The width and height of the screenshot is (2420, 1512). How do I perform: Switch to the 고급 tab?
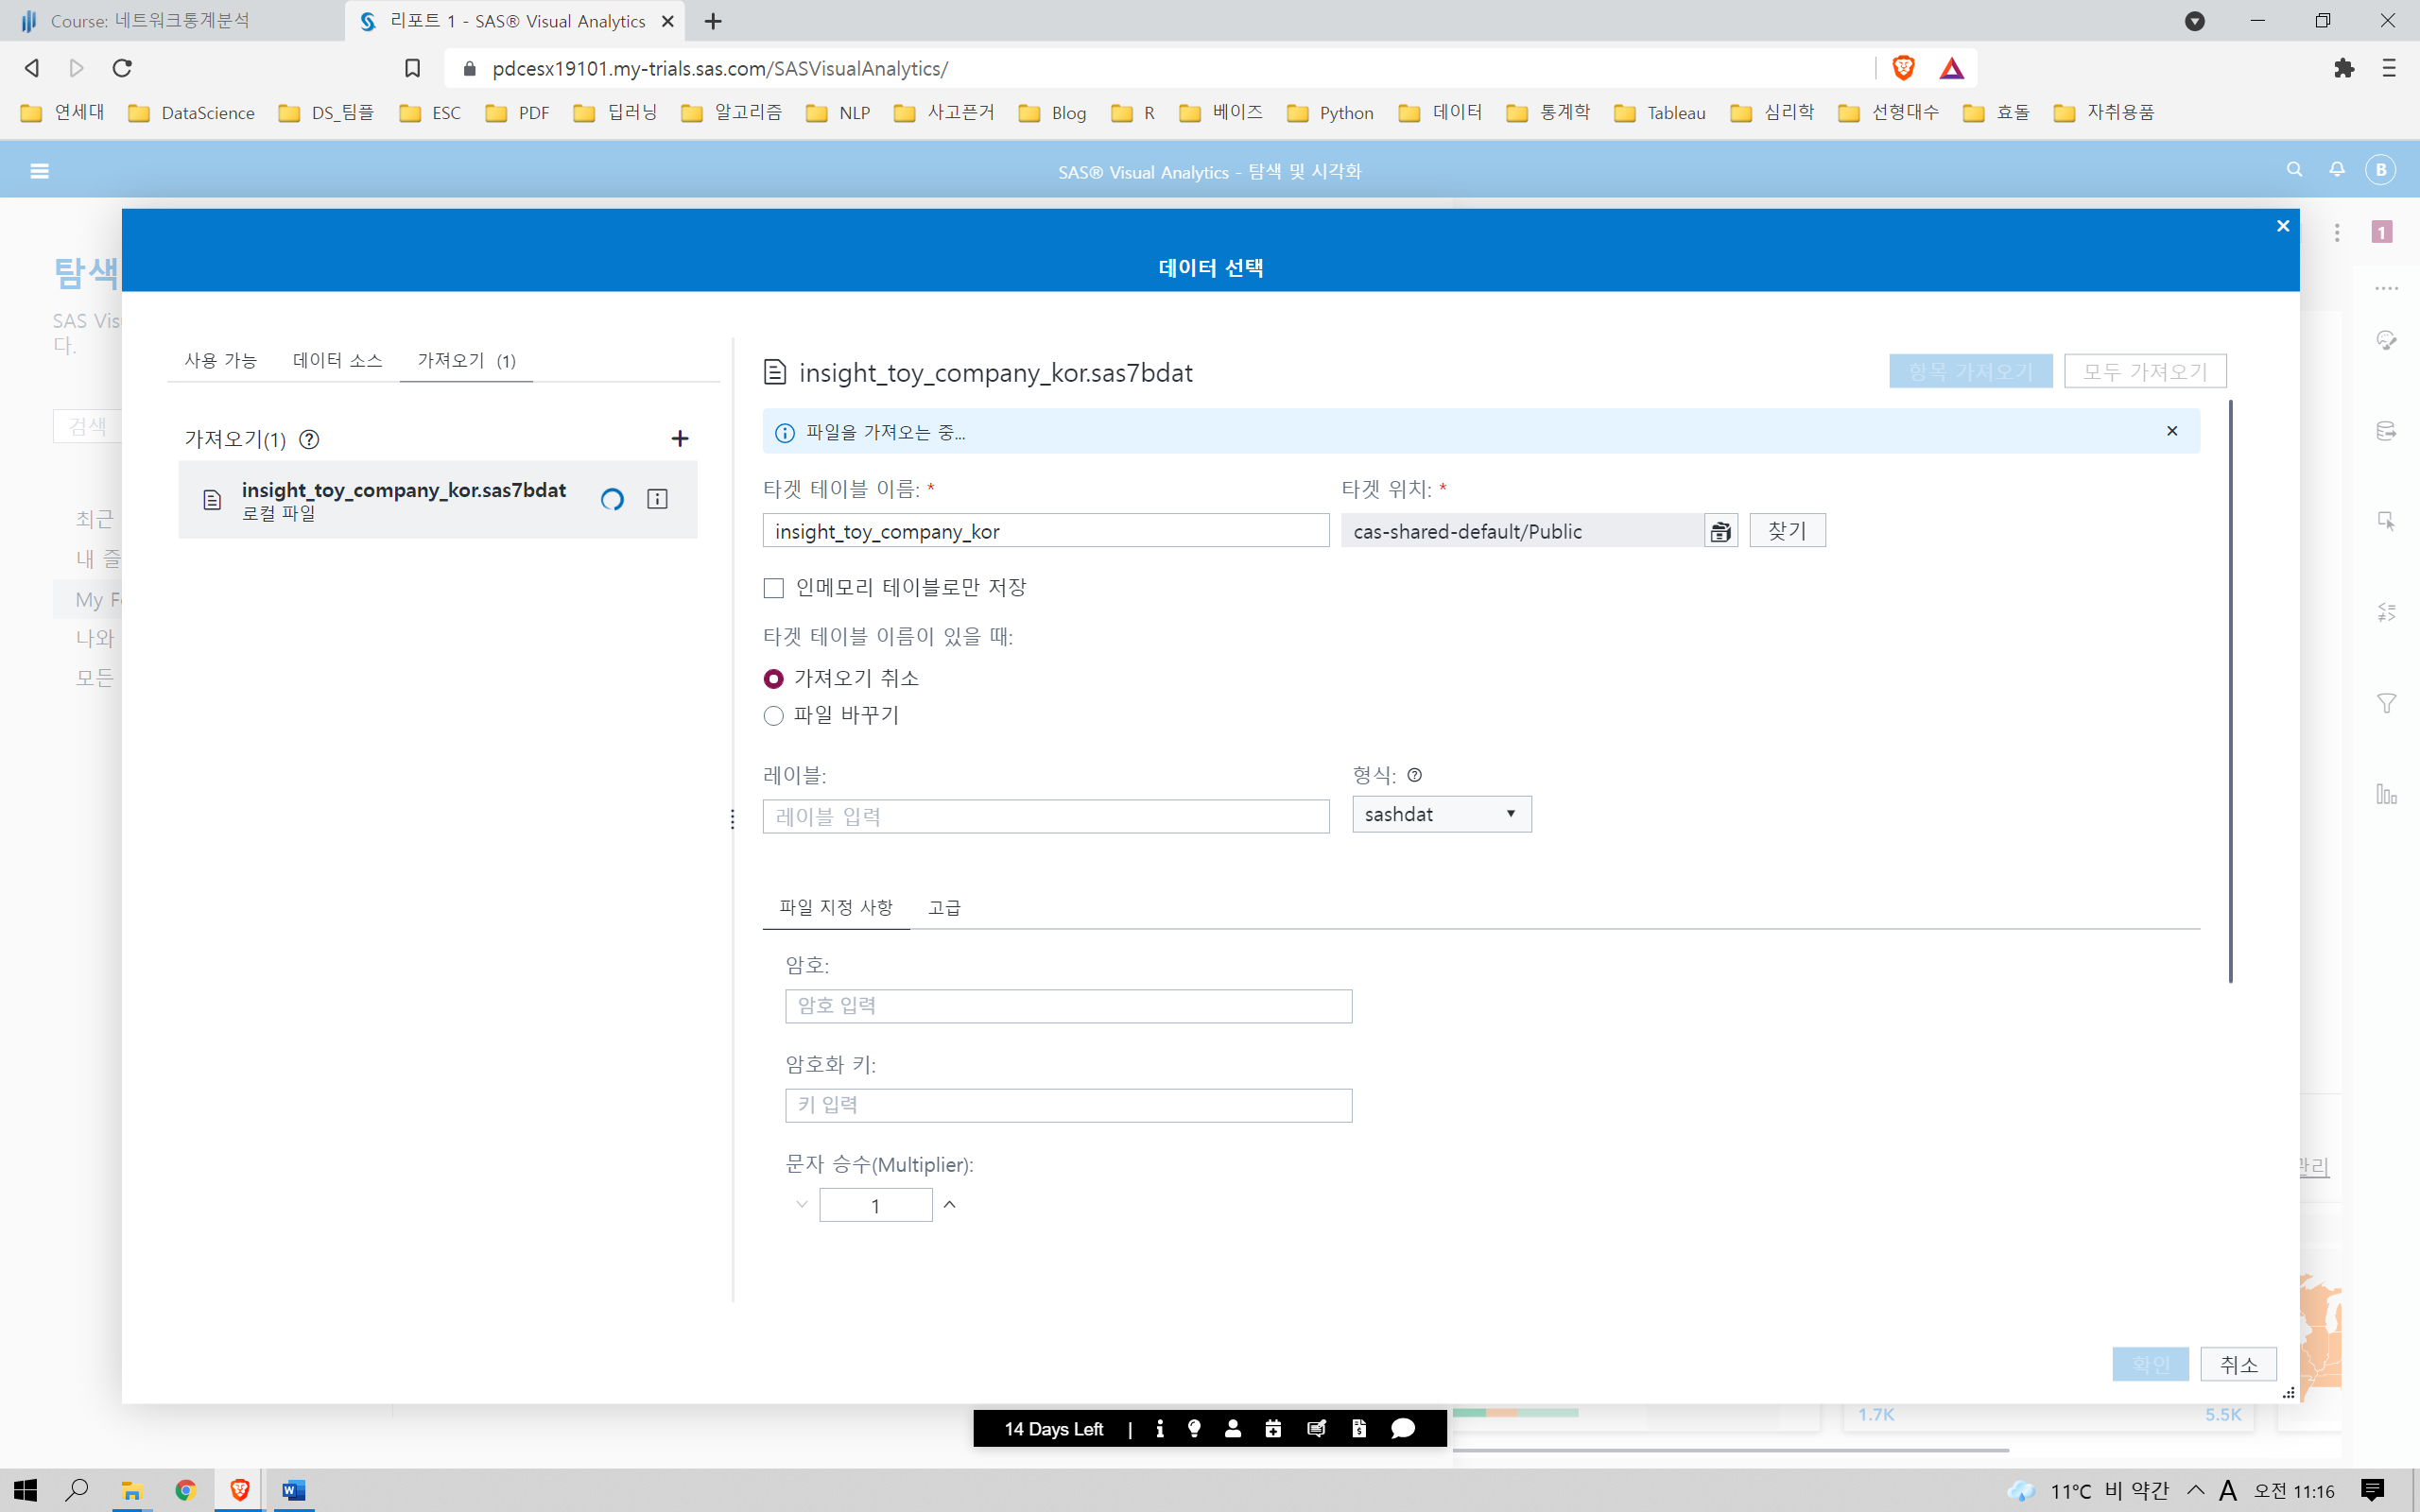(944, 907)
